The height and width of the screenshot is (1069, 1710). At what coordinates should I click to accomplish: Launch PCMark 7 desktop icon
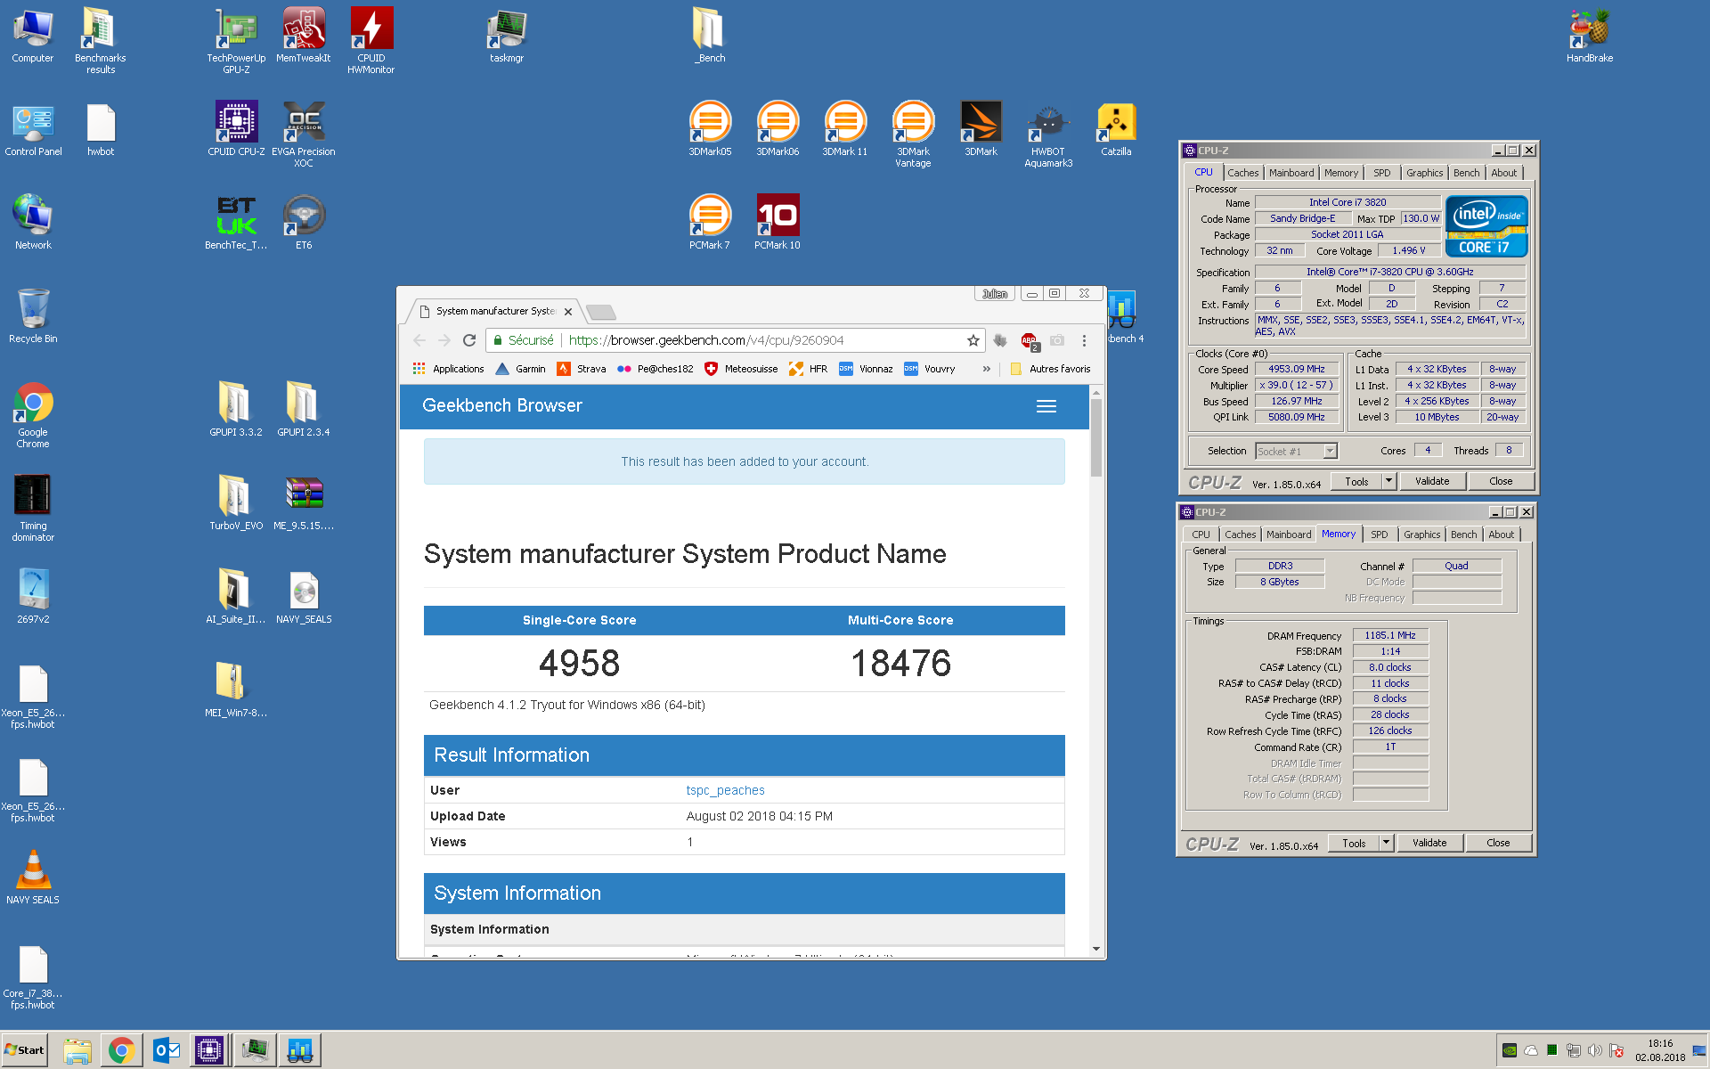click(710, 223)
